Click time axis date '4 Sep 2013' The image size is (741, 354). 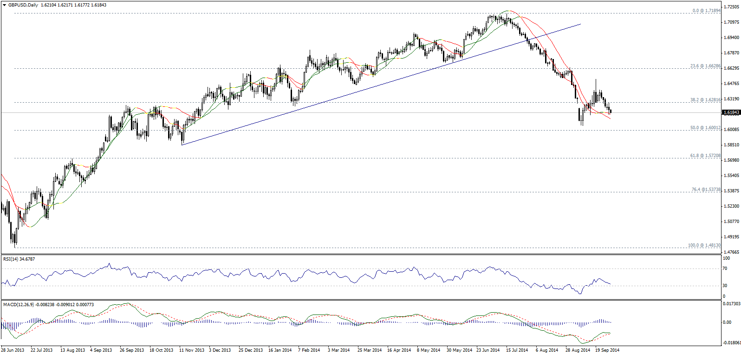(x=101, y=350)
